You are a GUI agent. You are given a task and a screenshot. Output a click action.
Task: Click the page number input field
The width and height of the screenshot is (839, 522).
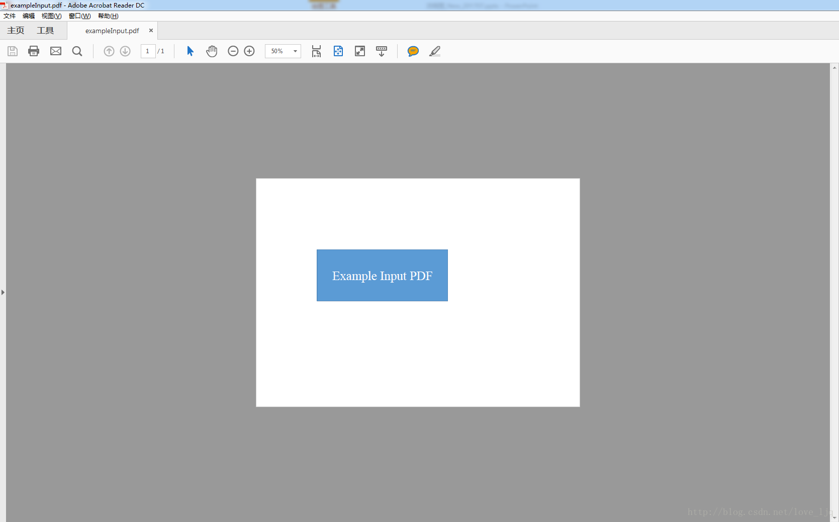tap(148, 51)
